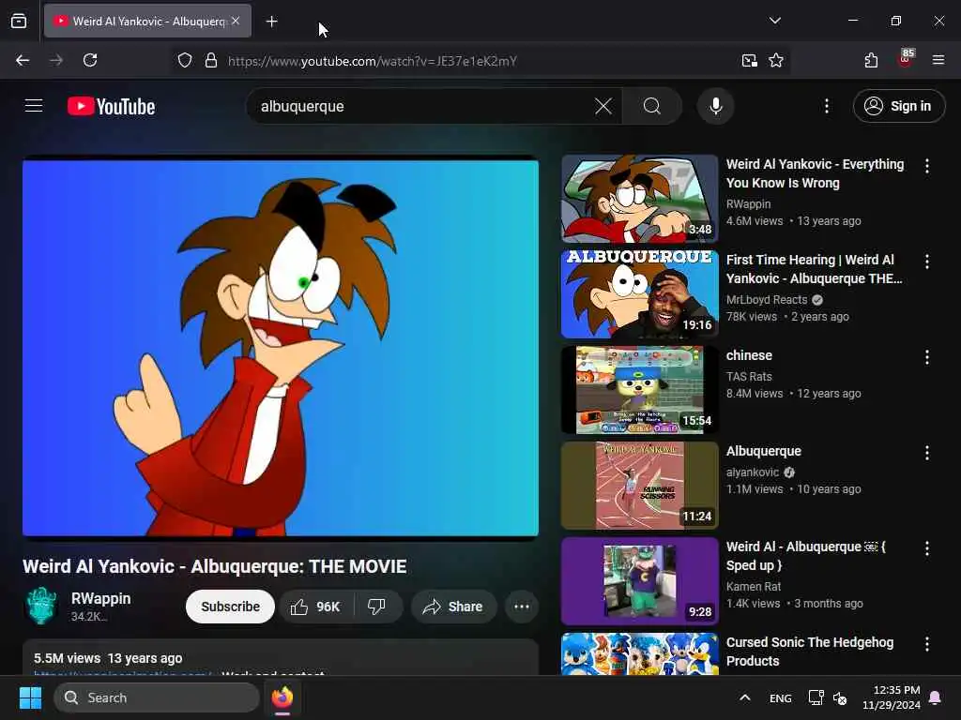View site security padlock info
The image size is (961, 720).
click(x=211, y=60)
